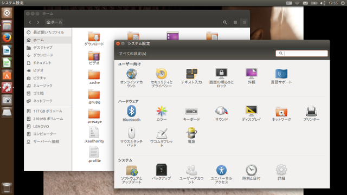Open Ubuntu Dash from launcher
Screen dimensions: 347x195
pyautogui.click(x=7, y=13)
